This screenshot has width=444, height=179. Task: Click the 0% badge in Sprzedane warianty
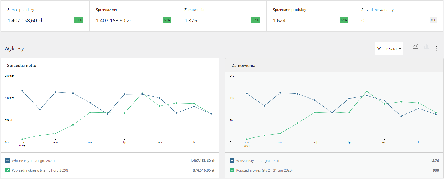(433, 20)
